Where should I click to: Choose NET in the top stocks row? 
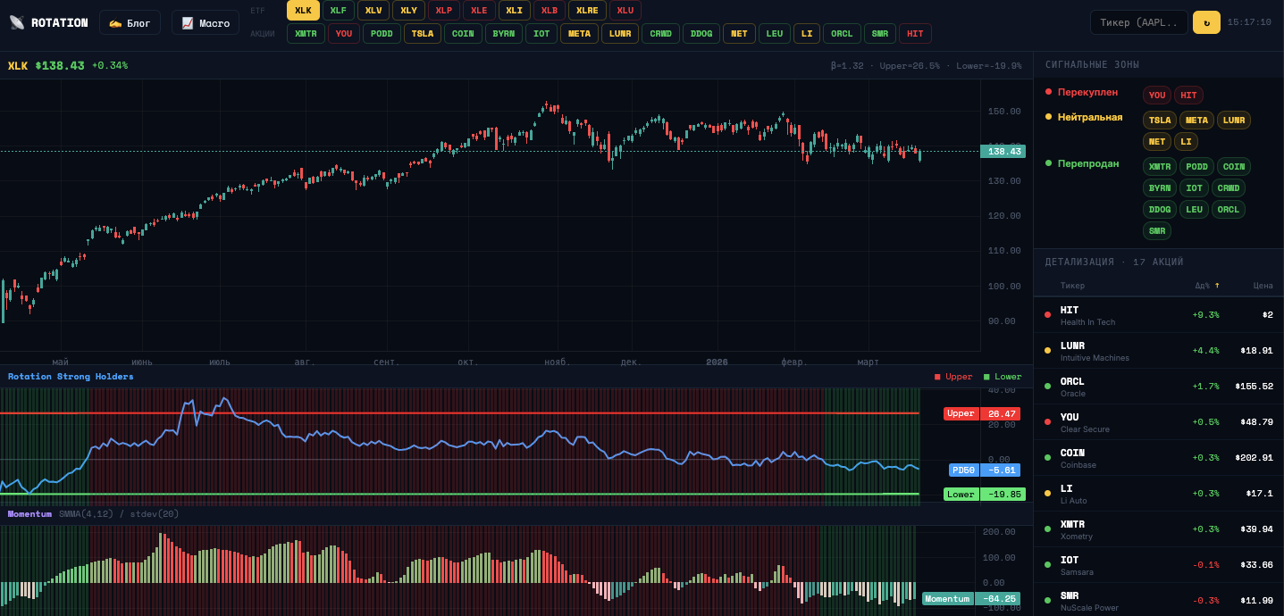point(739,34)
